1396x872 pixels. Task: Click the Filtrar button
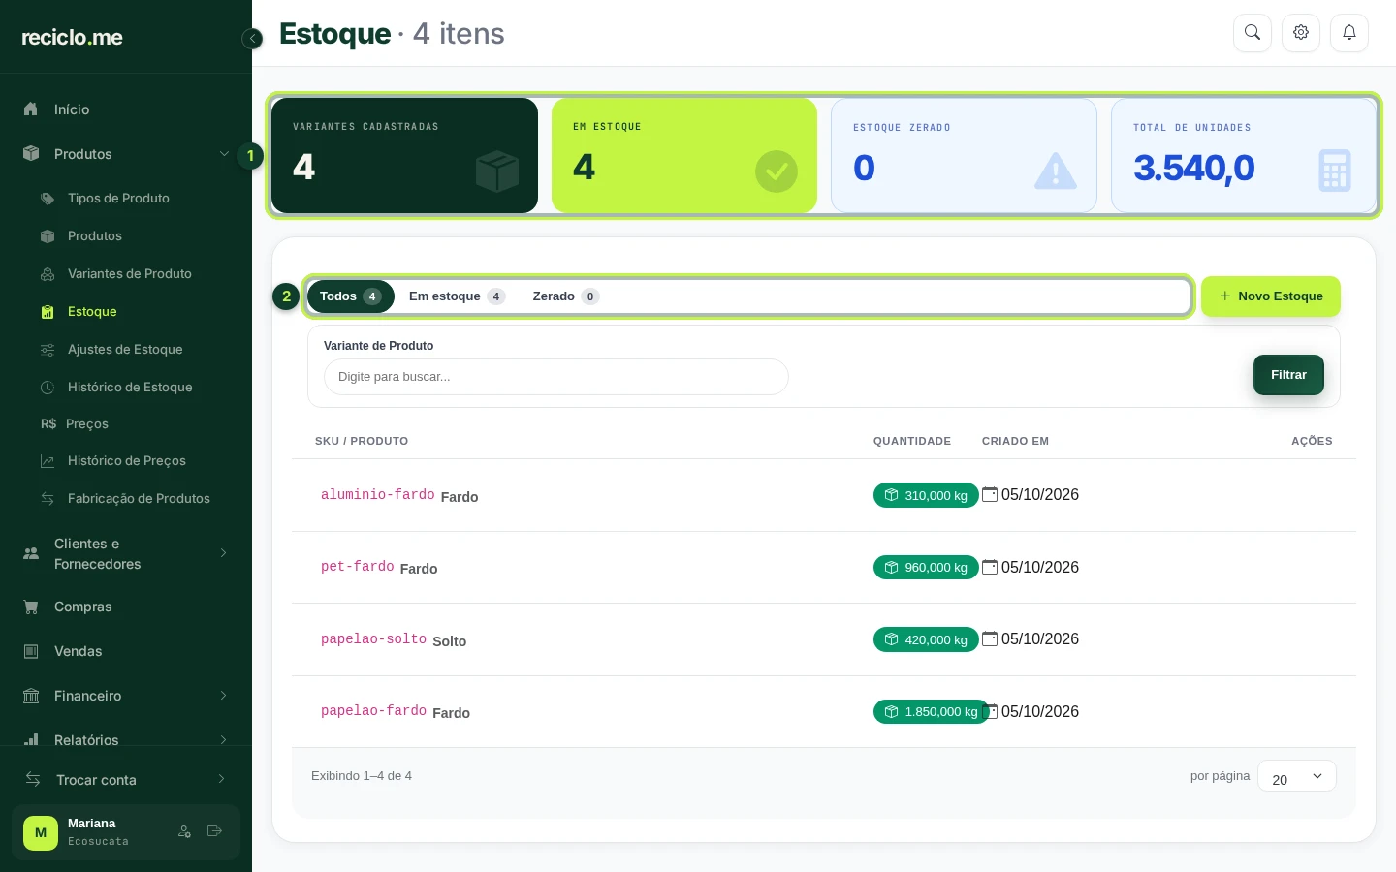point(1288,375)
